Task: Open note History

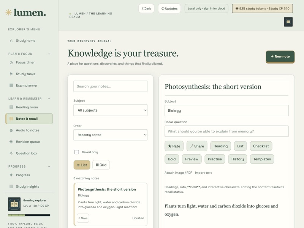Action: (237, 159)
